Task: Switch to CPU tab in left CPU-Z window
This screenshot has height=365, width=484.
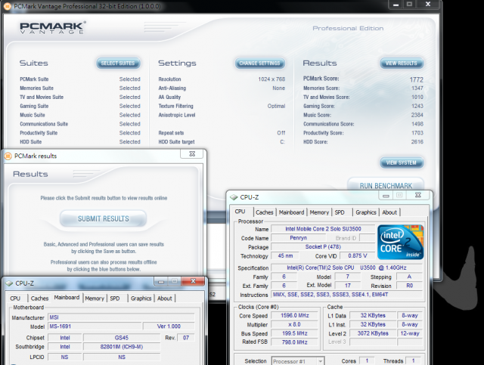Action: [x=15, y=298]
